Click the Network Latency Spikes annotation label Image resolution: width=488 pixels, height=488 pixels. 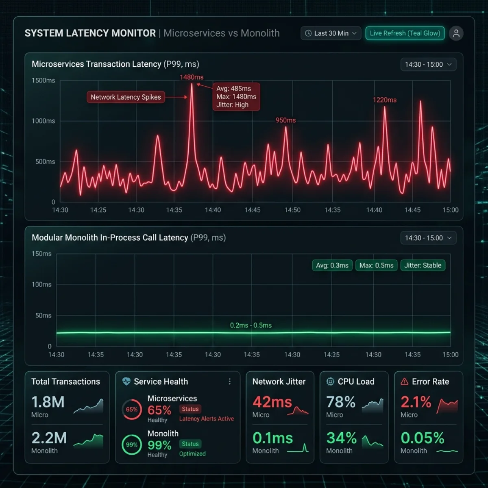pos(126,97)
